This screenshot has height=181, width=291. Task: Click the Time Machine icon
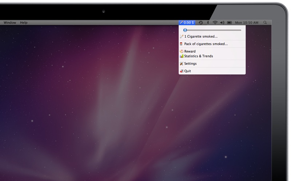(201, 22)
